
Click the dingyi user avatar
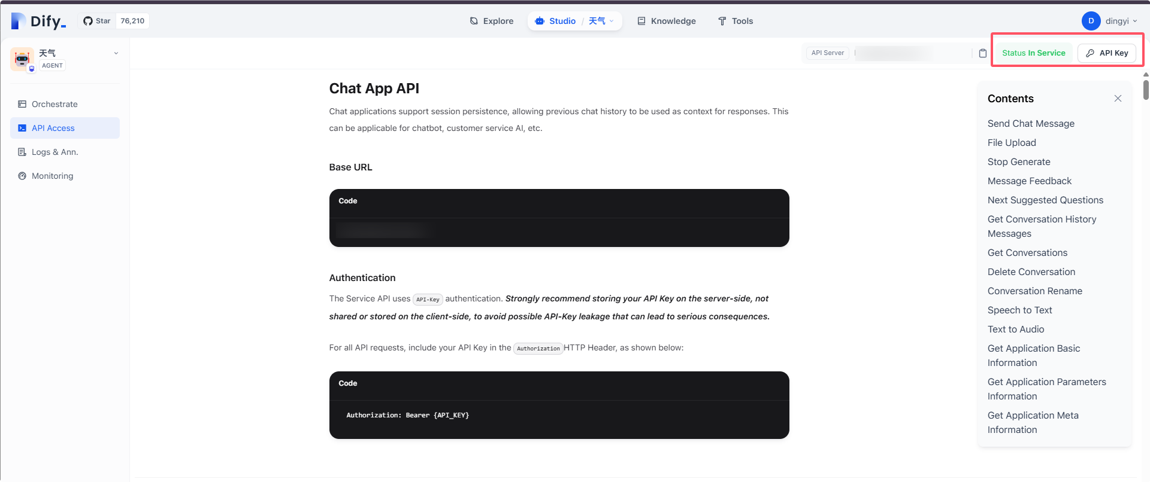(x=1091, y=21)
